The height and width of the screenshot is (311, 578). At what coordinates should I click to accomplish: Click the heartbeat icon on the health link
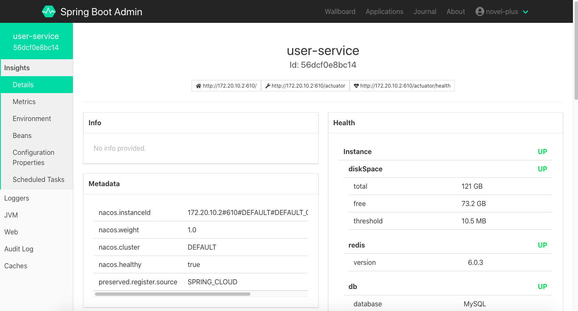[x=356, y=86]
